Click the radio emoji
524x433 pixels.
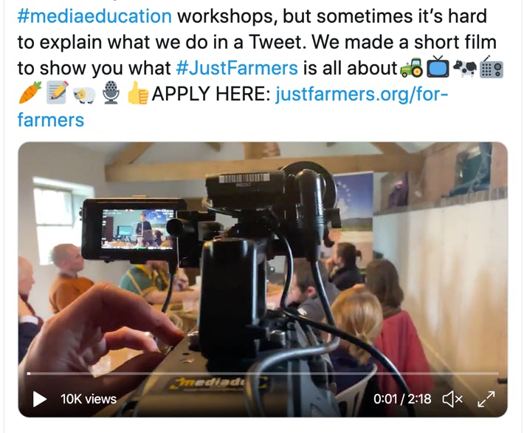[x=492, y=68]
